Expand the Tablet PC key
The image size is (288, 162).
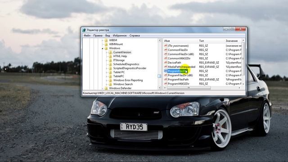(107, 72)
